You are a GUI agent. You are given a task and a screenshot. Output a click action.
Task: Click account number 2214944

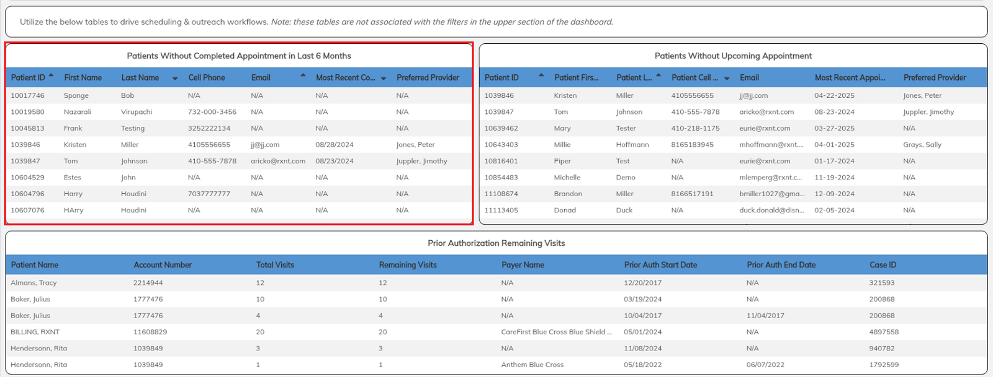[148, 283]
